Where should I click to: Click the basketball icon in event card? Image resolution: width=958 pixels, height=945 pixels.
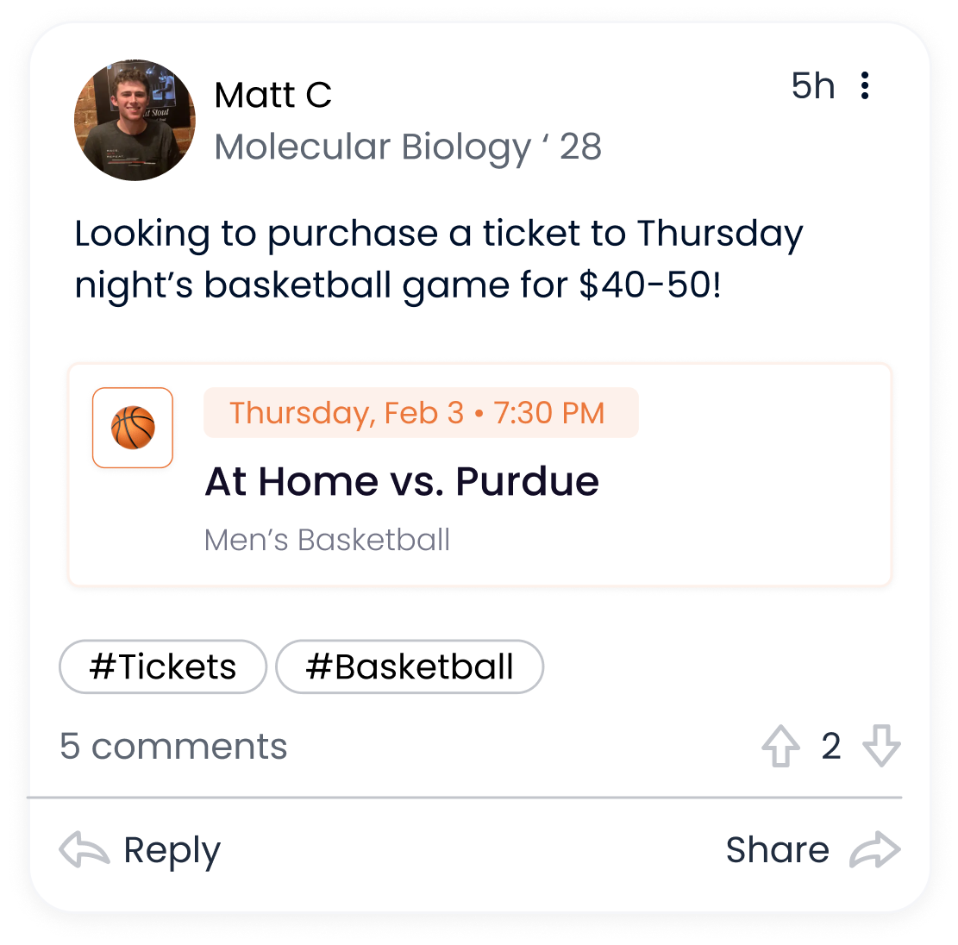[x=133, y=428]
